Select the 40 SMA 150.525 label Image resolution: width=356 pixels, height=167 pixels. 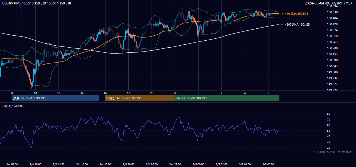295,14
